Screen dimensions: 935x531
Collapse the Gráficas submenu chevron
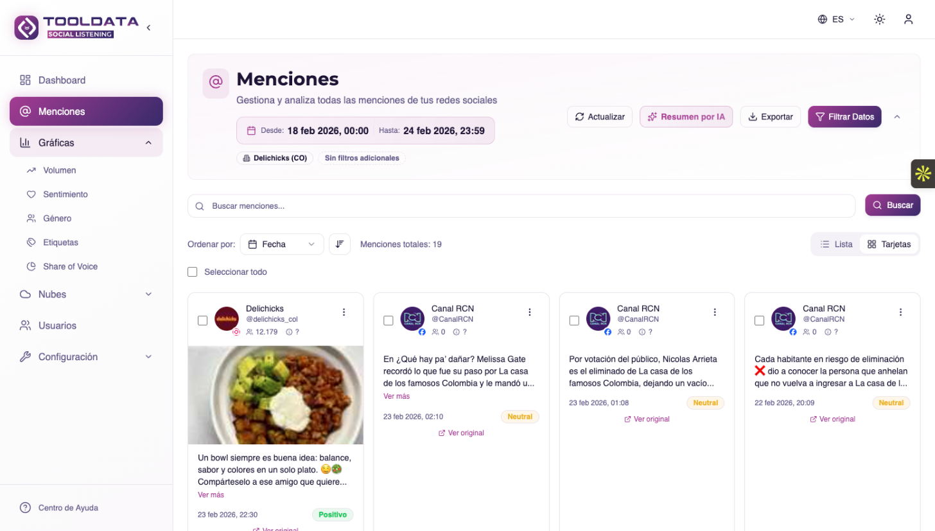[x=148, y=143]
